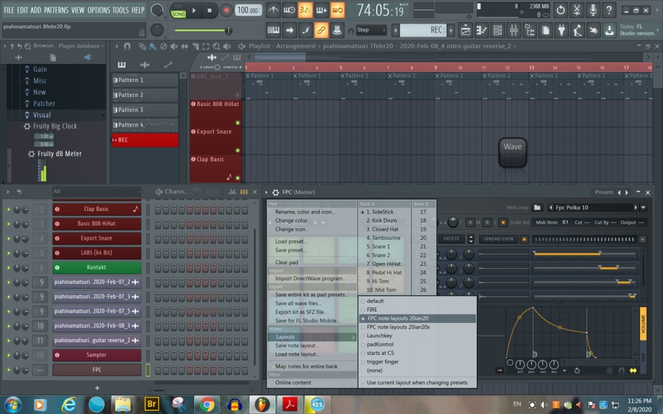This screenshot has width=663, height=414.
Task: Choose the padKontrol note layout
Action: click(x=380, y=345)
